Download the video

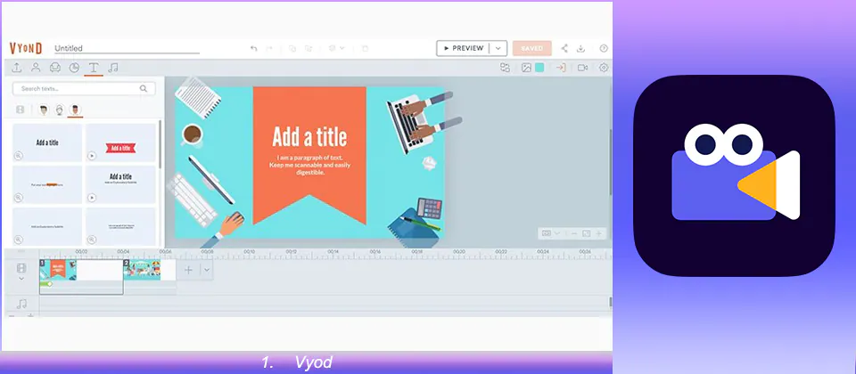coord(580,48)
